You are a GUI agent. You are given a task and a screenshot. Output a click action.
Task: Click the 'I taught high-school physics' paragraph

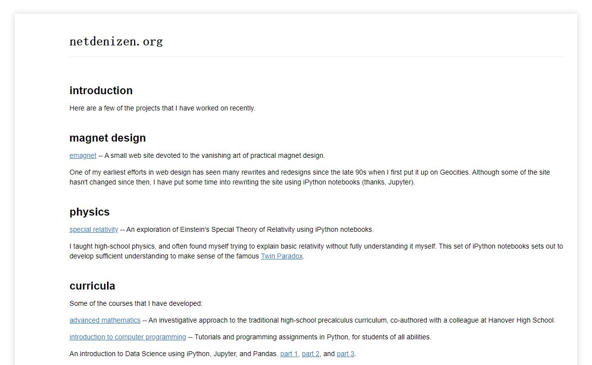pos(316,251)
